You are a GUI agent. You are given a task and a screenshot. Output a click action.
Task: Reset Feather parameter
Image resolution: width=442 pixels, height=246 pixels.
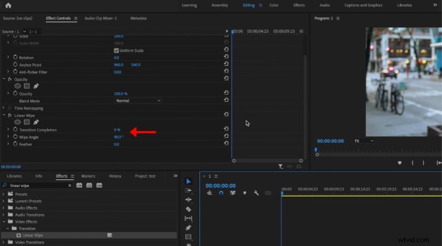226,143
